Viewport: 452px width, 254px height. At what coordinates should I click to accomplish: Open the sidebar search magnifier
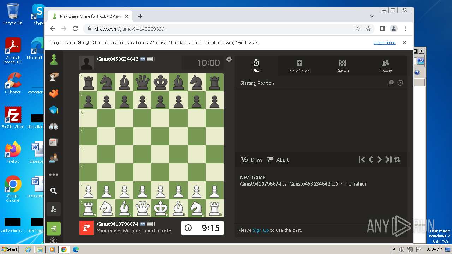click(54, 191)
